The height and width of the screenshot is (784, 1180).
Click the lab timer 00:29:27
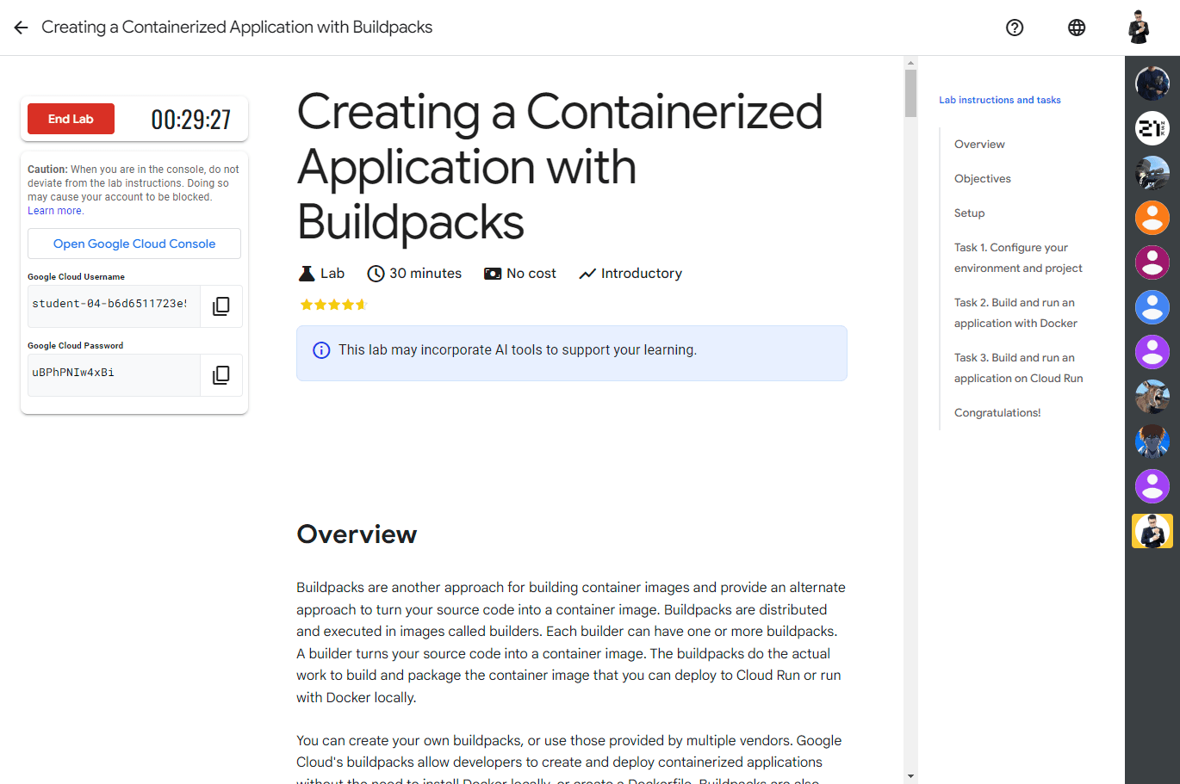click(x=191, y=120)
